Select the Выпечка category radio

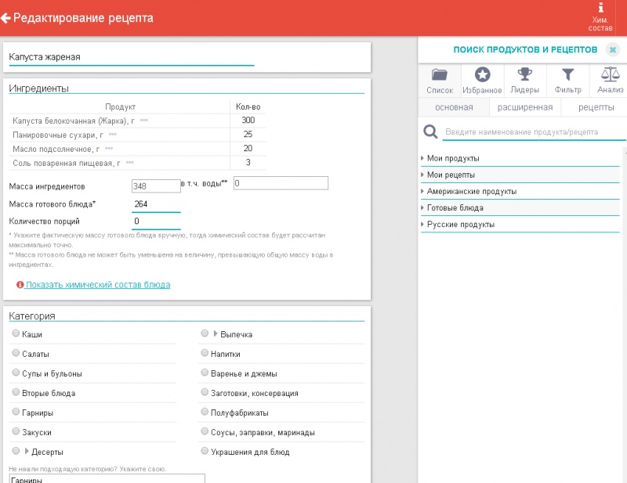[x=205, y=333]
